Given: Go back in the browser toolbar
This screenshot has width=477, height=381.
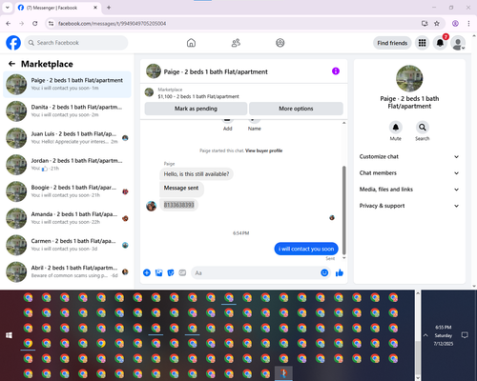Looking at the screenshot, I should [9, 24].
